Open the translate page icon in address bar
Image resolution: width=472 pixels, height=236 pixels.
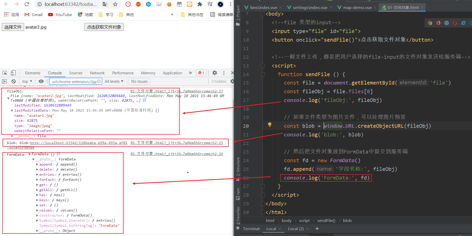pyautogui.click(x=105, y=4)
